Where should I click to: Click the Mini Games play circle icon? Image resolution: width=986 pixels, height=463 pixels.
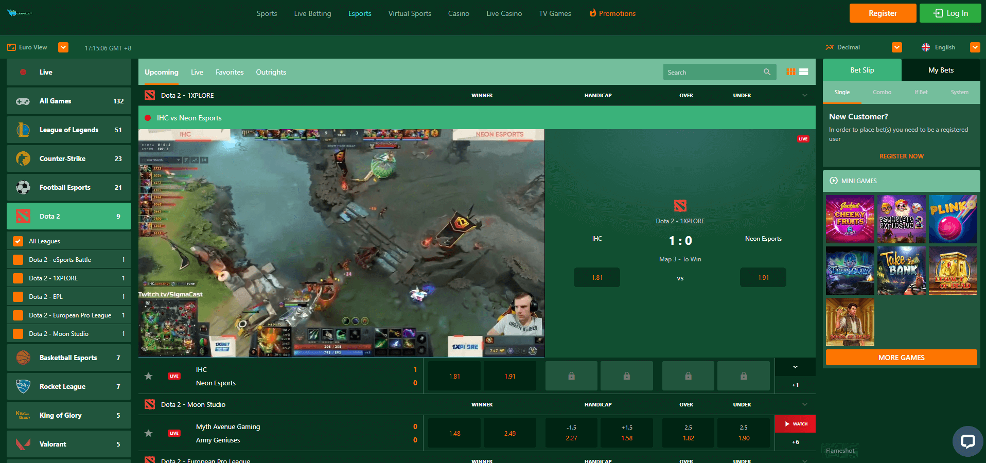(x=834, y=181)
